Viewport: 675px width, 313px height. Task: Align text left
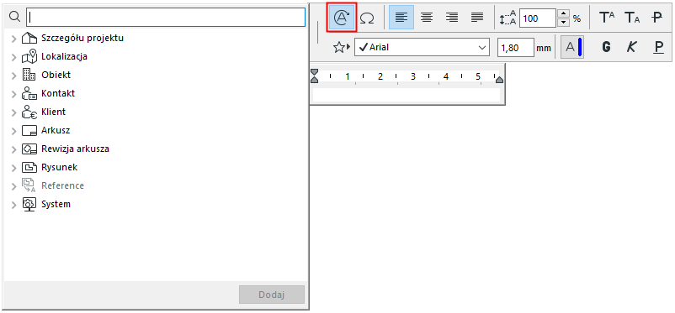401,17
